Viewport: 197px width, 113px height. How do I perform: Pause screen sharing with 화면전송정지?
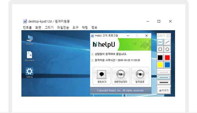point(121,76)
